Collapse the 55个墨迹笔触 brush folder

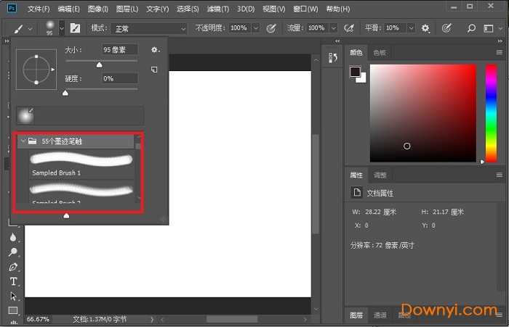23,141
